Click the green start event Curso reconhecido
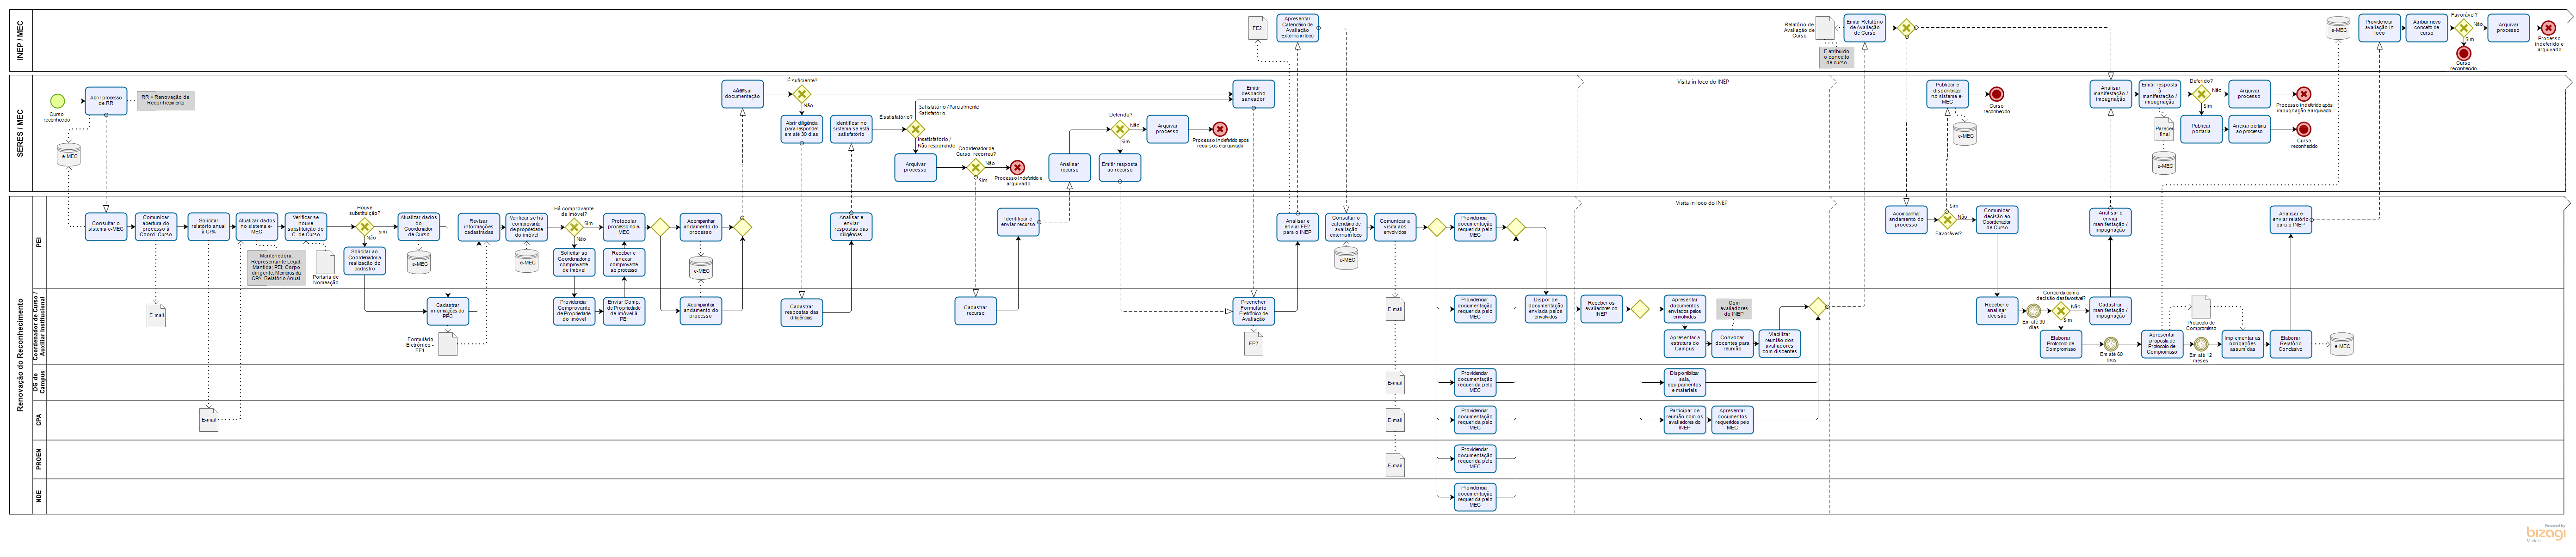The width and height of the screenshot is (2576, 557). [x=57, y=101]
